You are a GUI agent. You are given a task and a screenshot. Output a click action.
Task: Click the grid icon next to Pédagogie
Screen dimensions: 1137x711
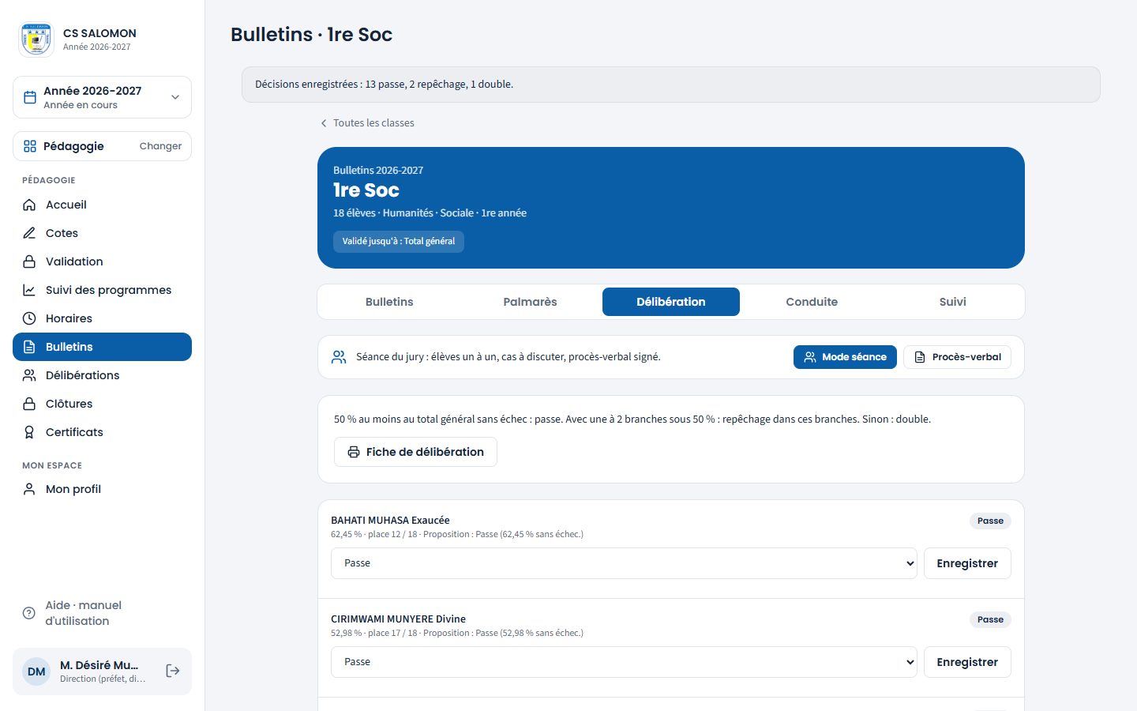tap(30, 146)
